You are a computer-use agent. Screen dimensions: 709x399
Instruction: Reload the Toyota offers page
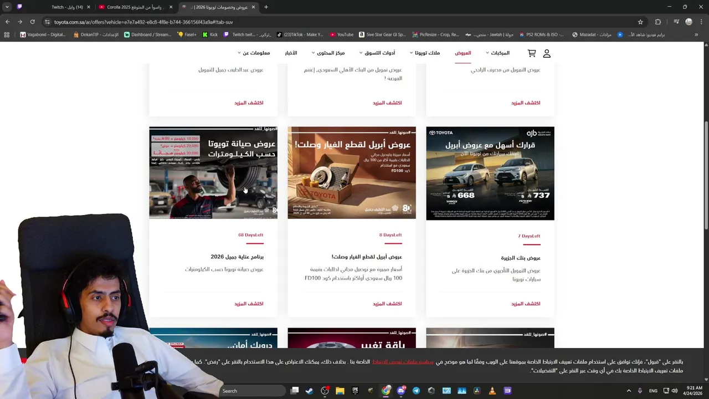pos(33,22)
